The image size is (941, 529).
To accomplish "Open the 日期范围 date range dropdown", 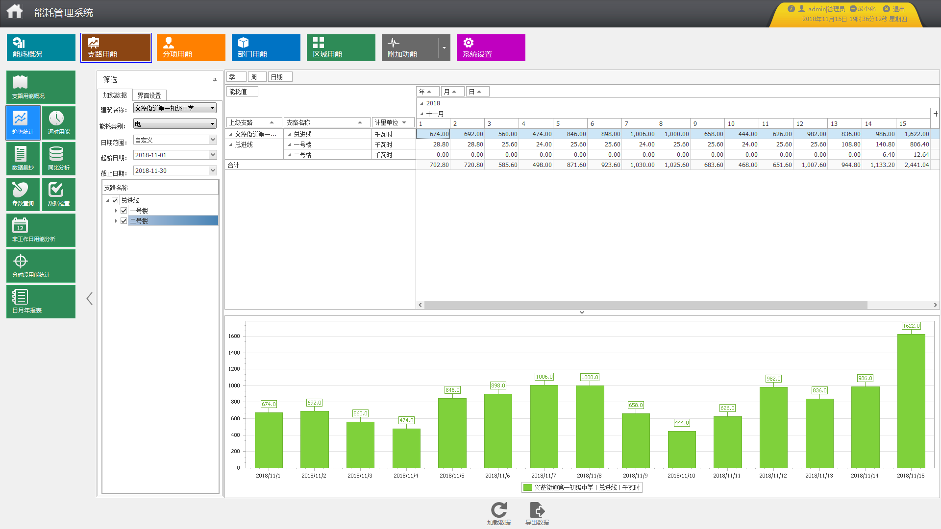I will 175,140.
